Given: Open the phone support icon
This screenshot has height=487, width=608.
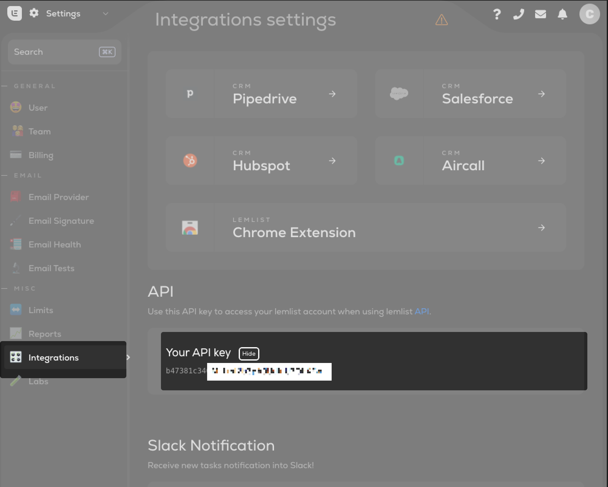Looking at the screenshot, I should pos(519,14).
